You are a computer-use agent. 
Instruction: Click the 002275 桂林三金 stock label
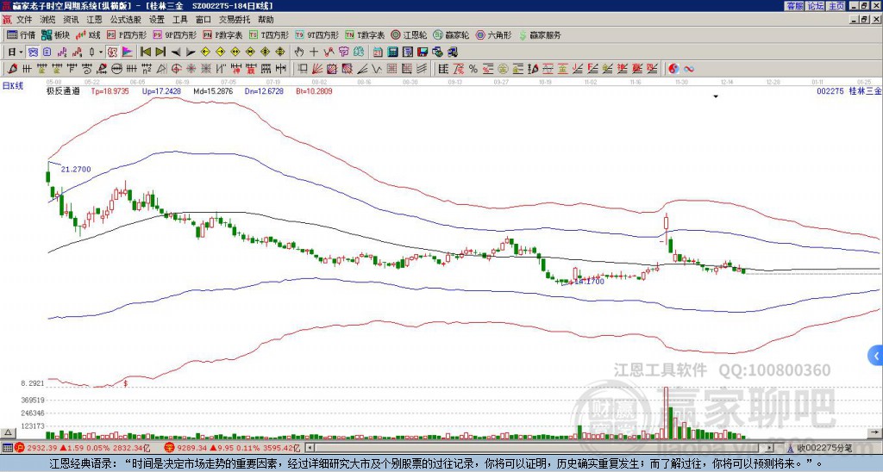pyautogui.click(x=849, y=90)
